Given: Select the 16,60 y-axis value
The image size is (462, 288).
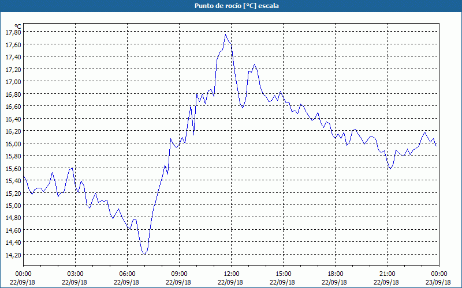Looking at the screenshot, I should [13, 106].
